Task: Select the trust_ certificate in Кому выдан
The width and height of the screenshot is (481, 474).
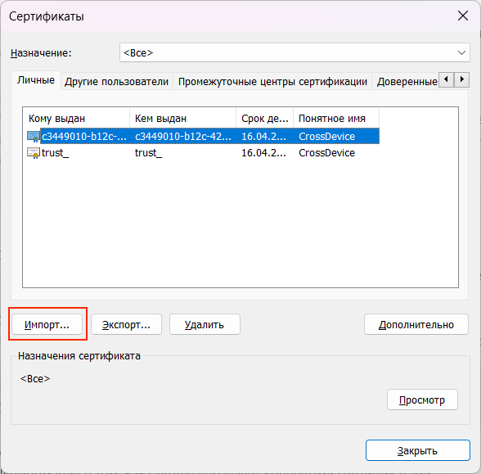Action: [56, 153]
